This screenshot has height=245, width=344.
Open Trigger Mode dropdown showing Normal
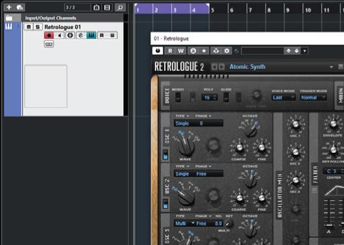pyautogui.click(x=313, y=97)
